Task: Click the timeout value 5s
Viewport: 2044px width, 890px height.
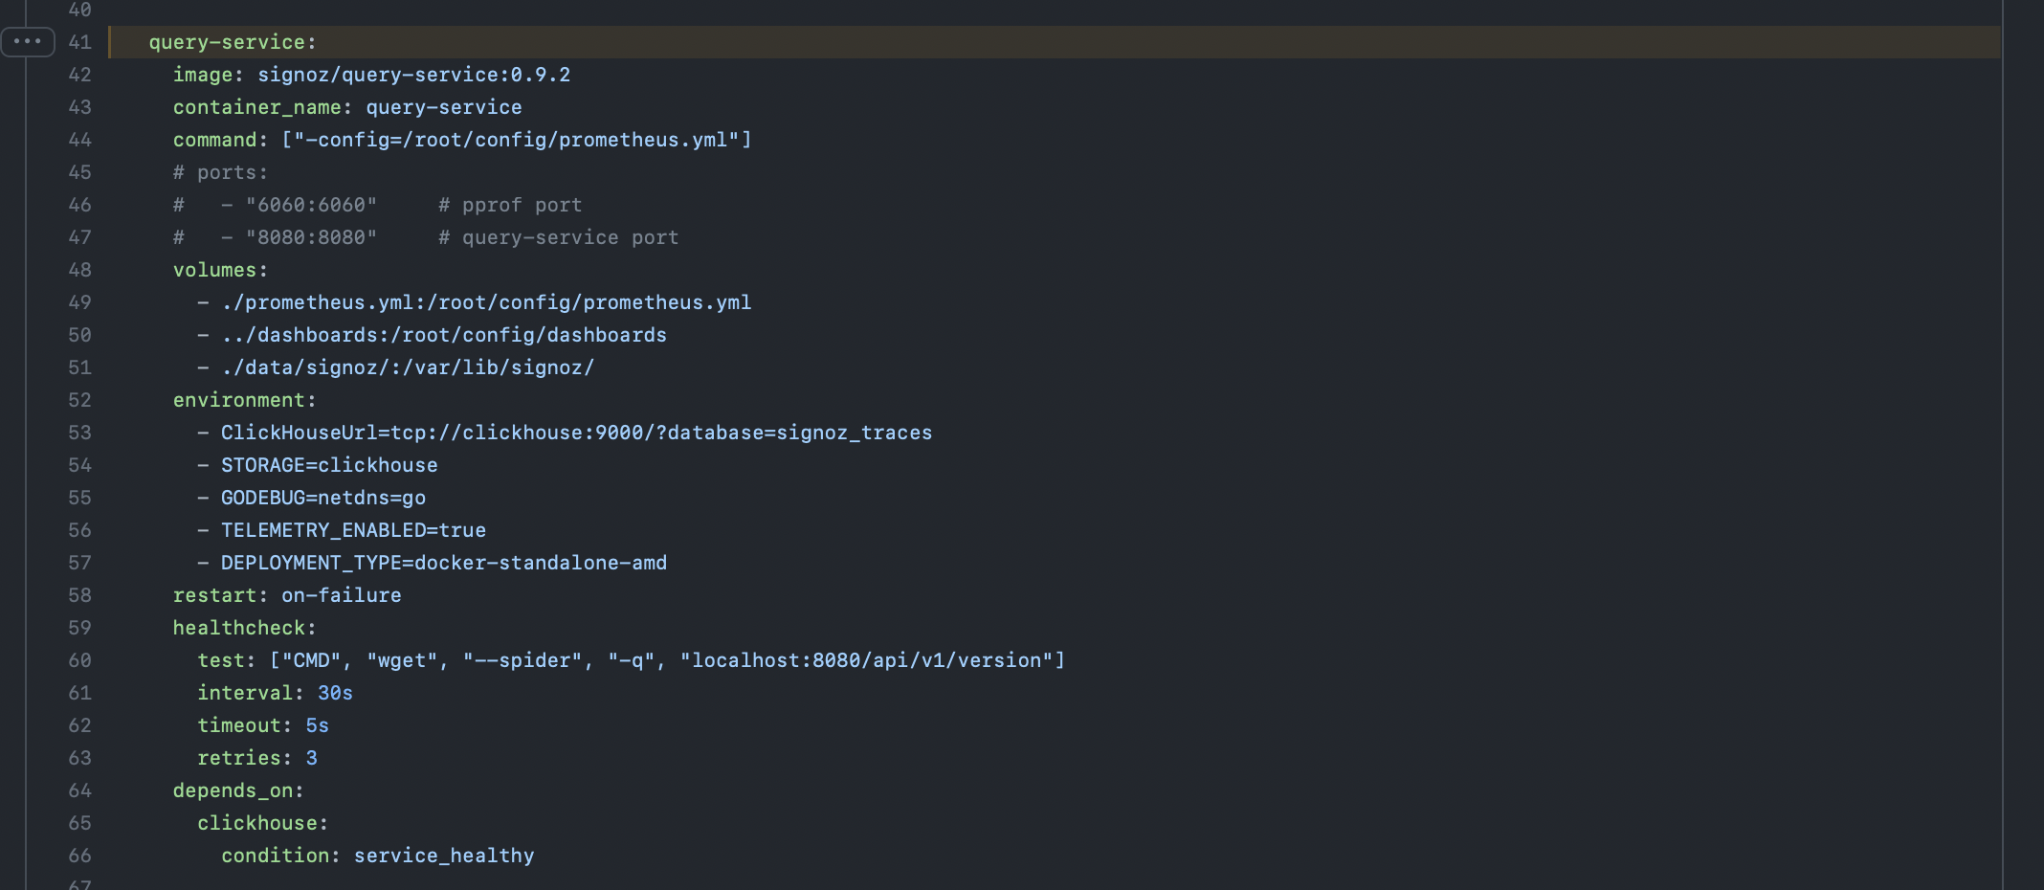Action: click(318, 725)
